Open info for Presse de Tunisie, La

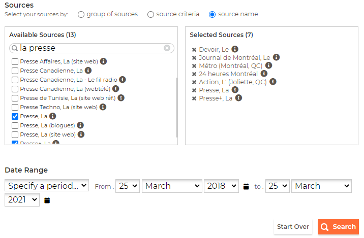point(121,98)
